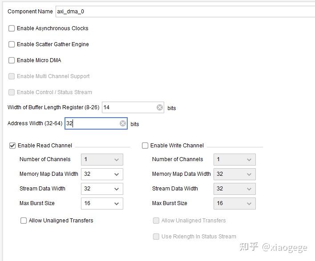Clear the Buffer Length Register width field
315x261 pixels.
[x=160, y=107]
